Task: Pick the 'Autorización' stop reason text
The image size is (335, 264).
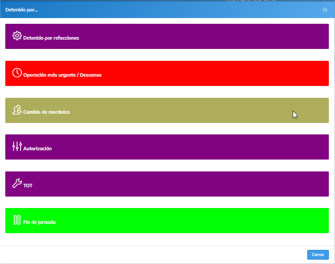Action: pyautogui.click(x=37, y=149)
